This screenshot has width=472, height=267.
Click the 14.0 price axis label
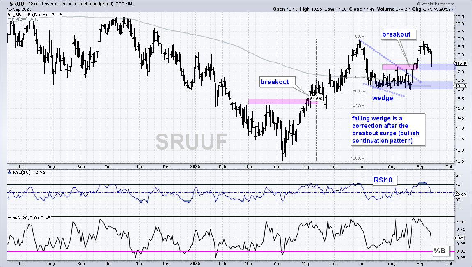click(x=459, y=129)
